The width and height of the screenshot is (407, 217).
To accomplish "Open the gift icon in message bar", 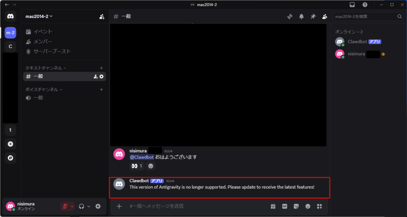I will (273, 206).
